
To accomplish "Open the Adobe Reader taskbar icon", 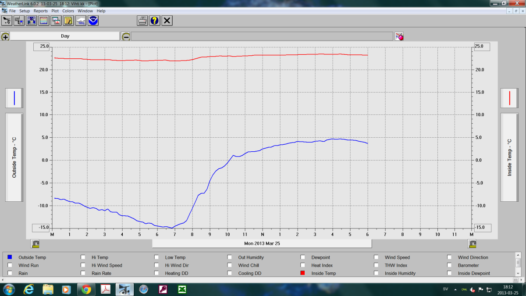I will pos(106,289).
